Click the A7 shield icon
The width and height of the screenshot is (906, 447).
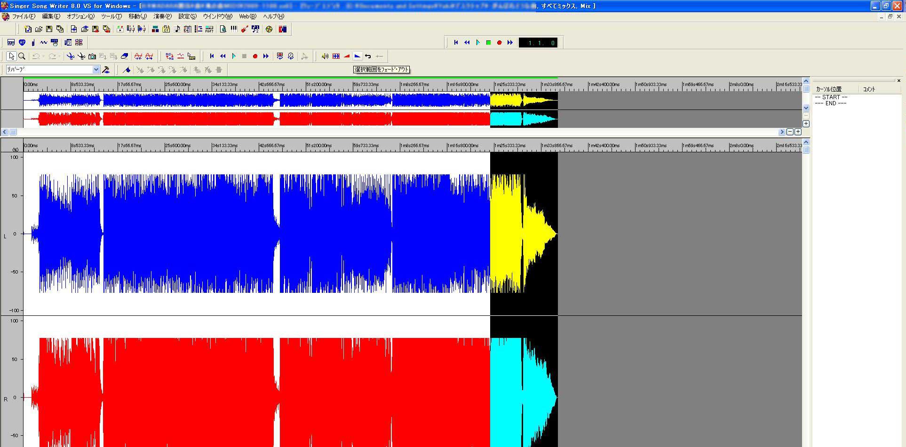22,42
